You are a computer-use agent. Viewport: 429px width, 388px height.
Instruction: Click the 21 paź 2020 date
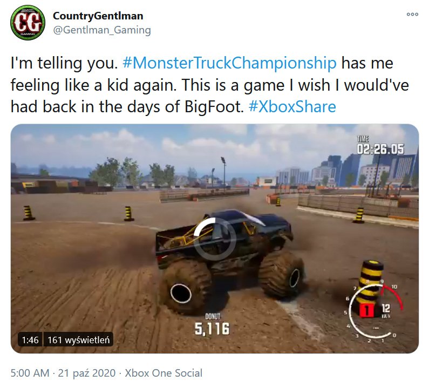click(87, 373)
